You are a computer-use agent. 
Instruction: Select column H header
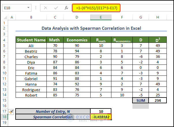point(158,18)
